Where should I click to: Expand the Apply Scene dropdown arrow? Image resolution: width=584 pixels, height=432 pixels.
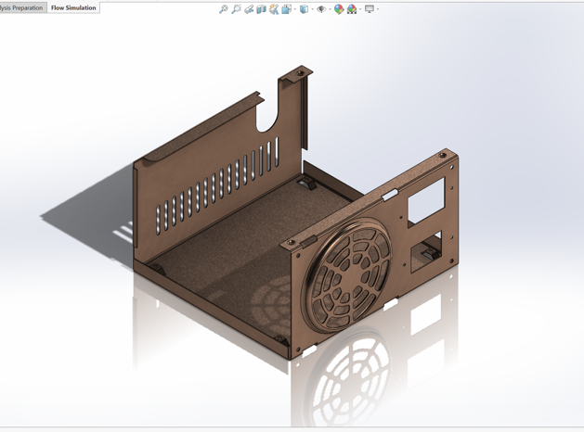click(x=359, y=9)
